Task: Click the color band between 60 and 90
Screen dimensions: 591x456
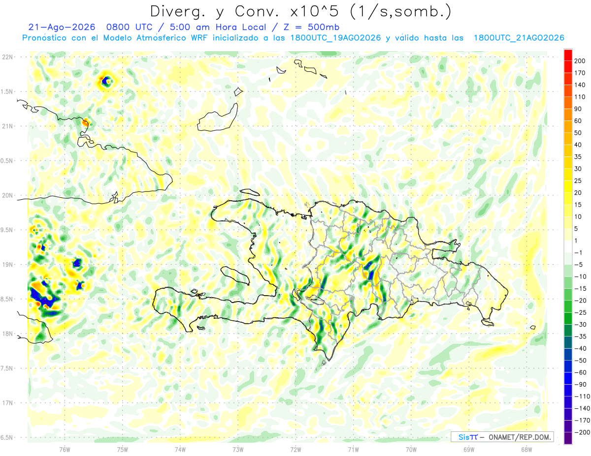Action: (568, 115)
